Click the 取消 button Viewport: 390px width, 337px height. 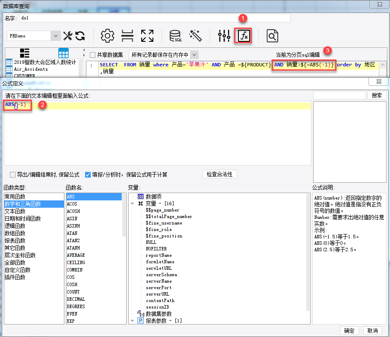(373, 331)
